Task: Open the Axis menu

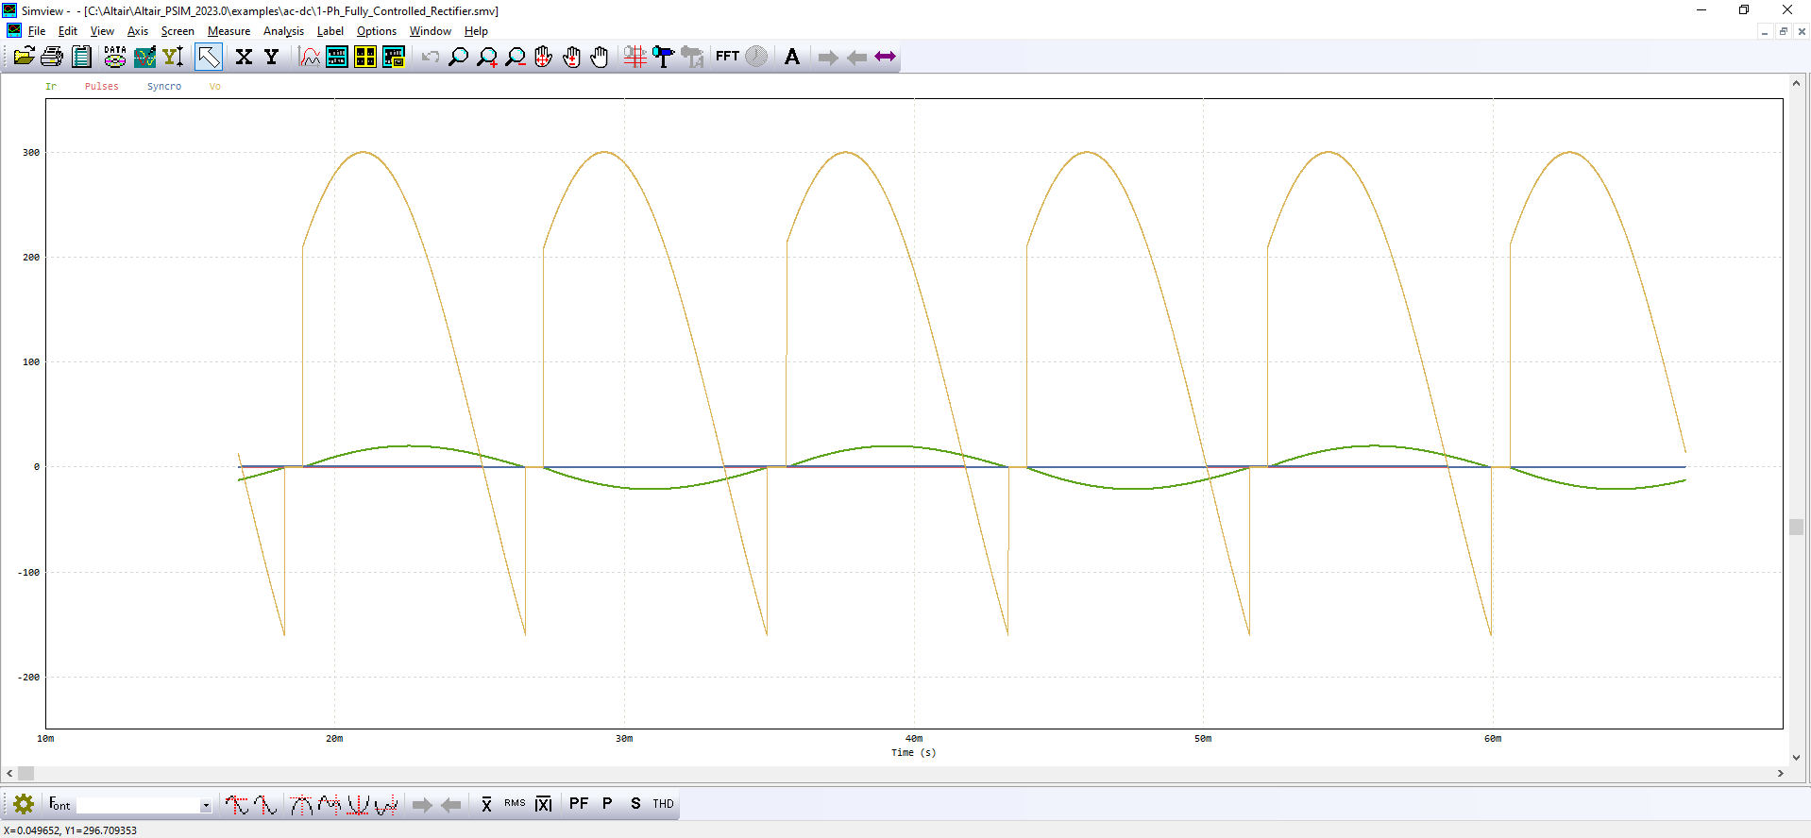Action: (x=138, y=31)
